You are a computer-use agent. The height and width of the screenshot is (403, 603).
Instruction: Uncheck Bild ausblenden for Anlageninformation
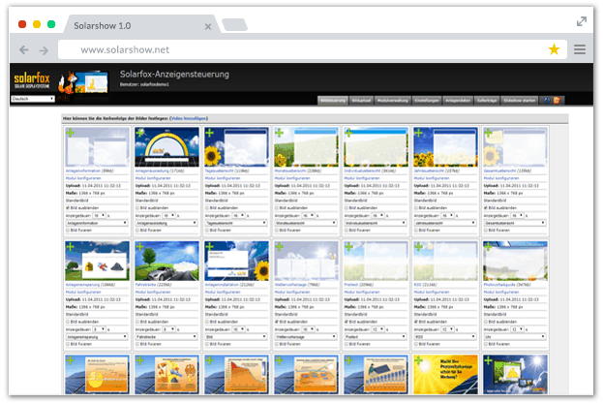coord(68,208)
